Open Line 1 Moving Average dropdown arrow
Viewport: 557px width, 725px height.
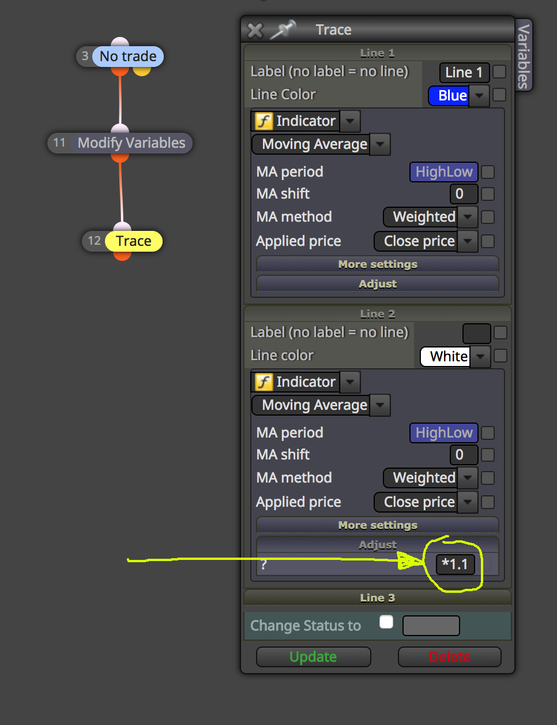click(380, 144)
